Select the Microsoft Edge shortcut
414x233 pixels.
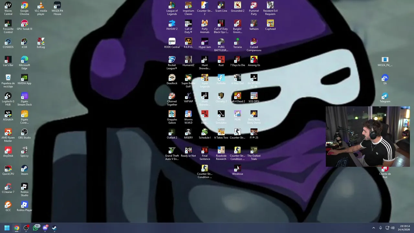(x=25, y=63)
